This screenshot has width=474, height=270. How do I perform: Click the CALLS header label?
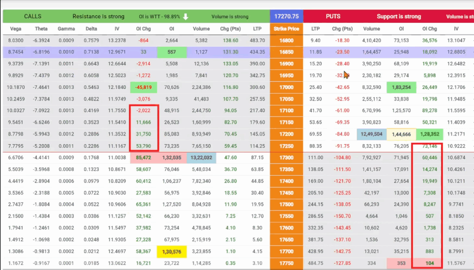pos(33,16)
